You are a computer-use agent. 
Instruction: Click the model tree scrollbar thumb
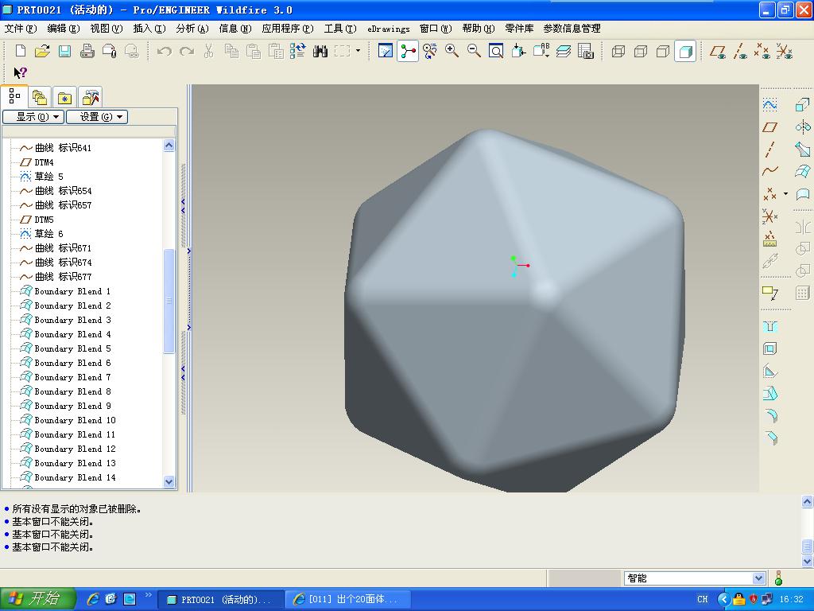point(169,301)
